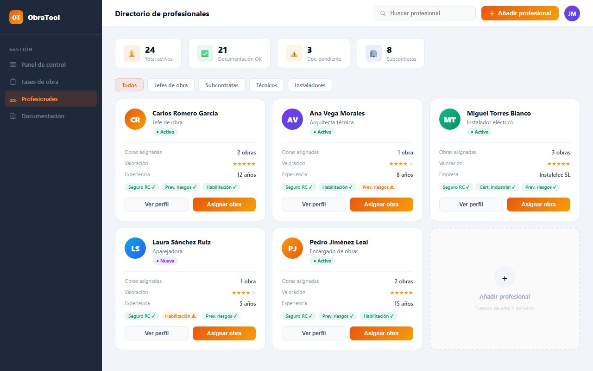
Task: Click Pedro Jiménez's Habilitación tag
Action: (x=379, y=316)
